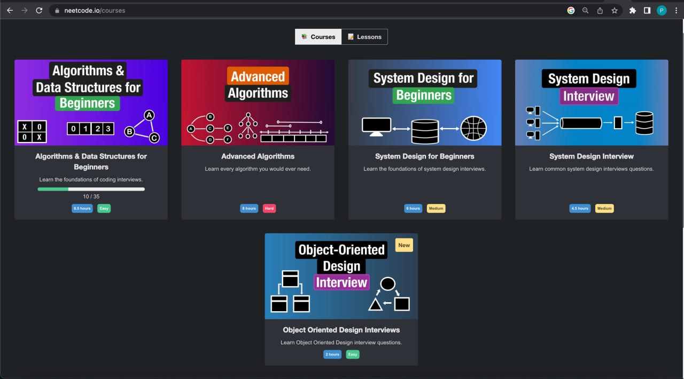Open the Chrome three-dot menu
This screenshot has width=684, height=379.
(676, 10)
